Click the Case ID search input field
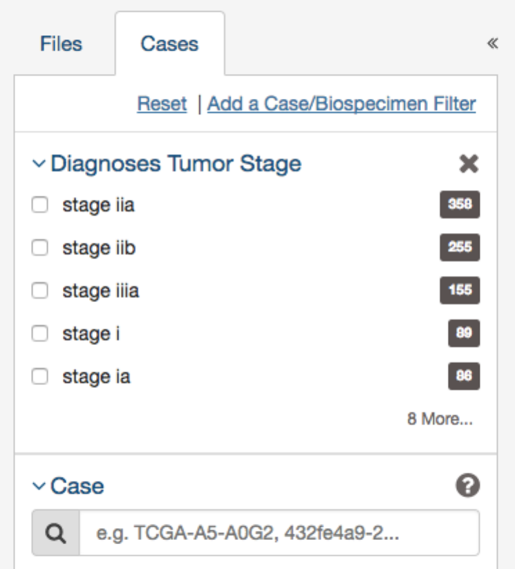Screen dimensions: 515x569 279,533
